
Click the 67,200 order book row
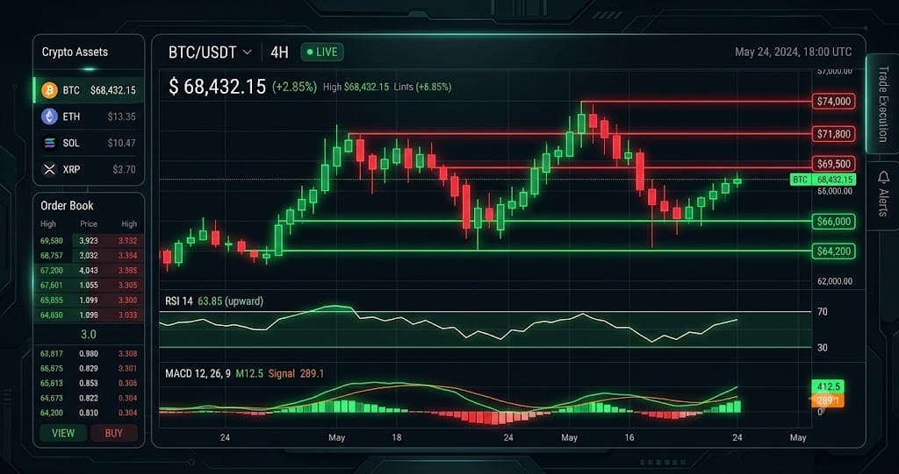tap(89, 270)
